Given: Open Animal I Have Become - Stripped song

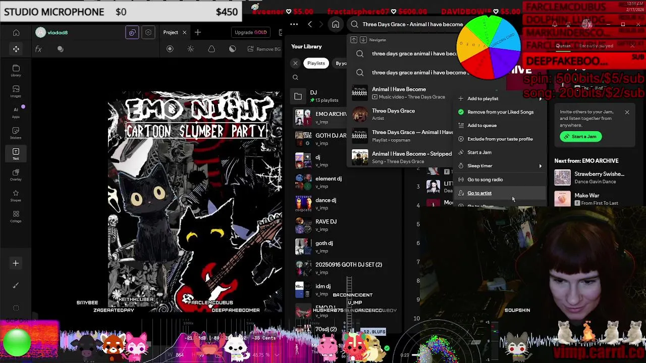Looking at the screenshot, I should click(403, 157).
